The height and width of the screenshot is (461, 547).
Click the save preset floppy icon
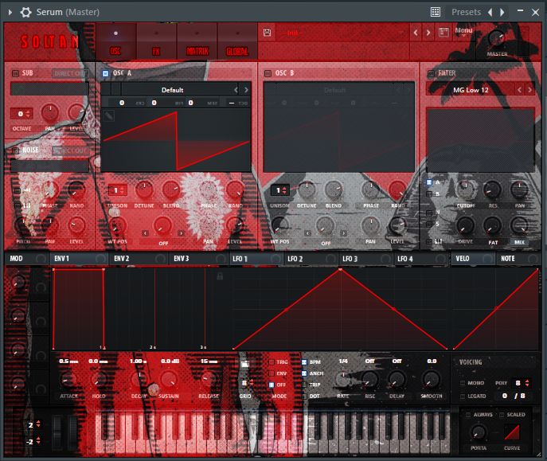(x=267, y=33)
